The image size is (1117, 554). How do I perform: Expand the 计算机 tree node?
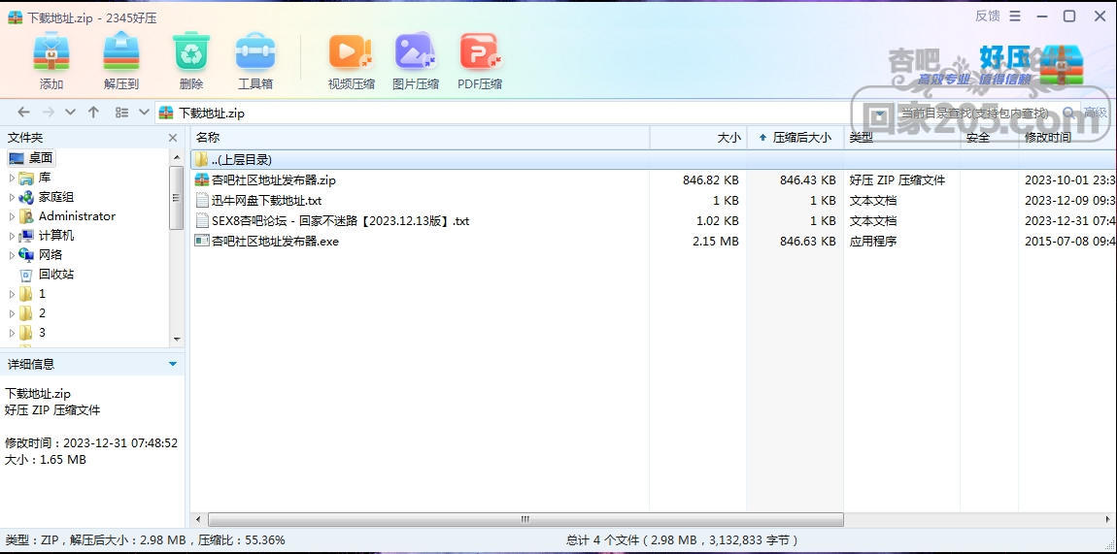pos(12,236)
